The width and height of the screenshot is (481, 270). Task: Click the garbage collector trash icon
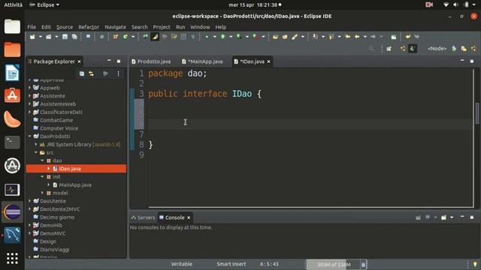point(363,265)
